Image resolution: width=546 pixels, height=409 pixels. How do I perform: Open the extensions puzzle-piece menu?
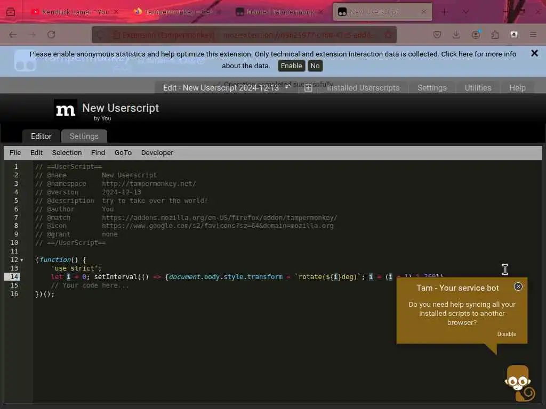[x=495, y=35]
